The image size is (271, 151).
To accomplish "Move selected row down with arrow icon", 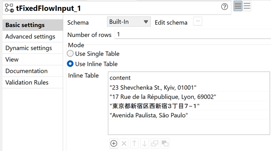I will click(x=145, y=143).
